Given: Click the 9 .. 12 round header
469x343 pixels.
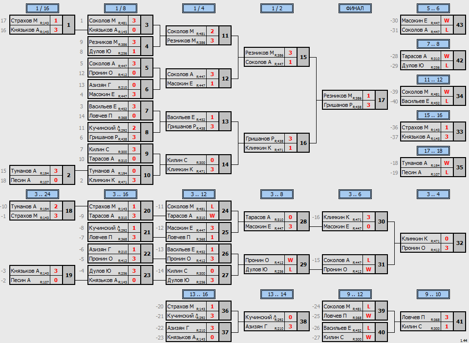Looking at the screenshot, I should click(x=355, y=294).
